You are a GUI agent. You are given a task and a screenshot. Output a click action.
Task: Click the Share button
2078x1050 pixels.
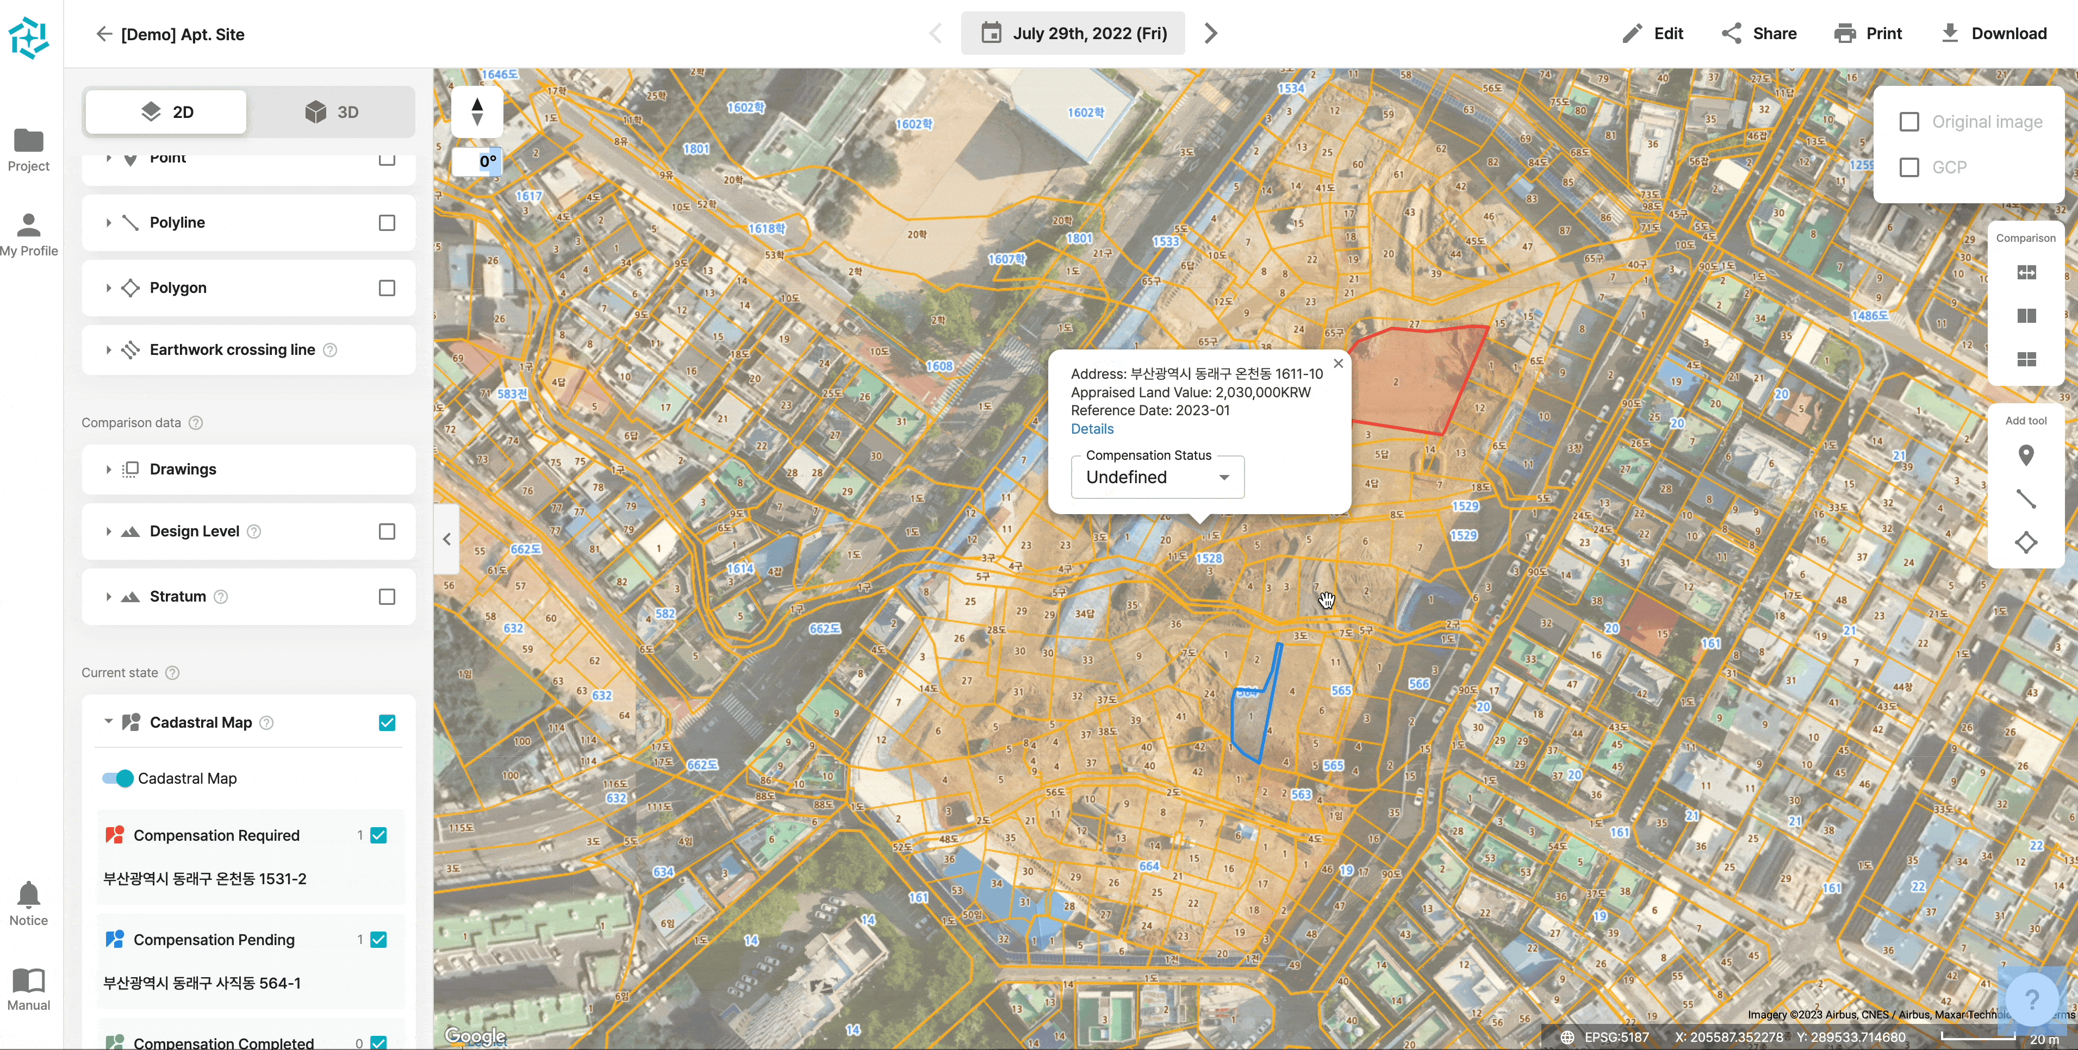(x=1759, y=34)
